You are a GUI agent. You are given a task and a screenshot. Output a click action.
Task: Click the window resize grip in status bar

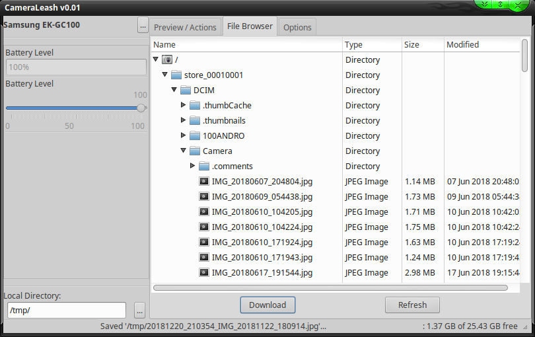[525, 326]
